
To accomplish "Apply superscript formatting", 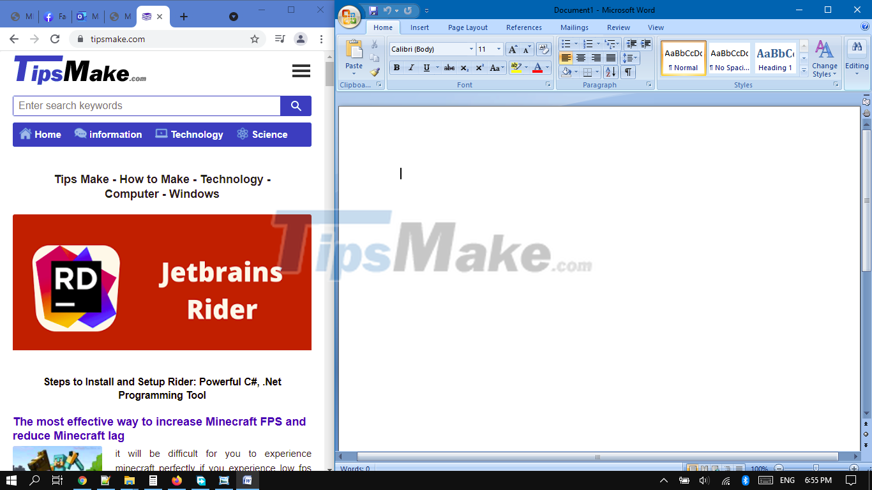I will click(x=479, y=67).
